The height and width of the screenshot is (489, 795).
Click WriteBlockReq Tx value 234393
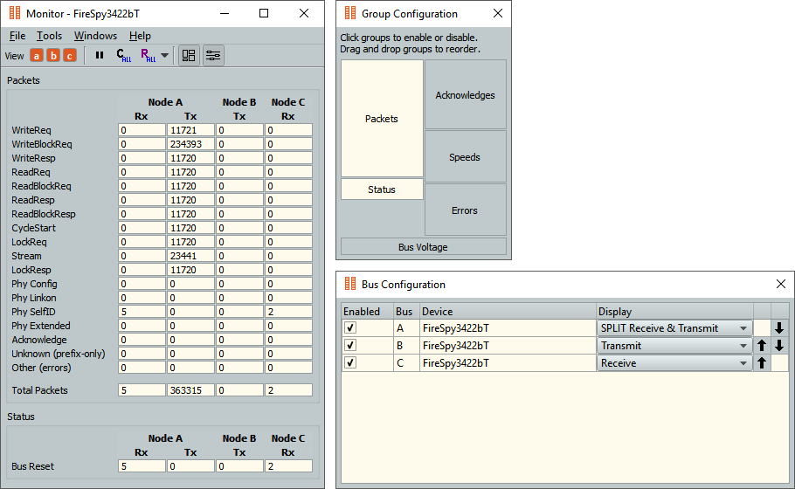pos(190,144)
